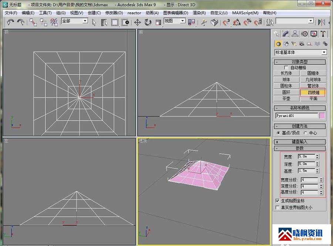Open the Hierarchy command panel tab
Viewport: 333px width, 246px height.
tap(295, 34)
